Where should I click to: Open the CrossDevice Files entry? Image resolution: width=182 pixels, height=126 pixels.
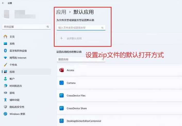(119, 96)
